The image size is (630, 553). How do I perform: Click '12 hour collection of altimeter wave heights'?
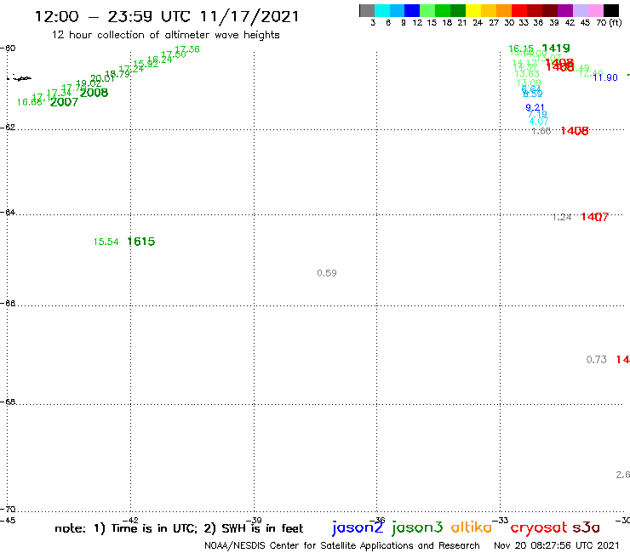click(x=165, y=35)
